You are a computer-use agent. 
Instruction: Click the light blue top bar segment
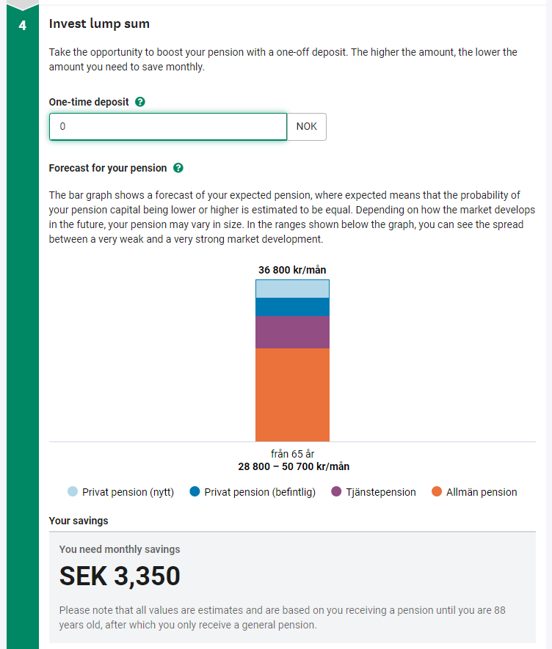pyautogui.click(x=292, y=288)
